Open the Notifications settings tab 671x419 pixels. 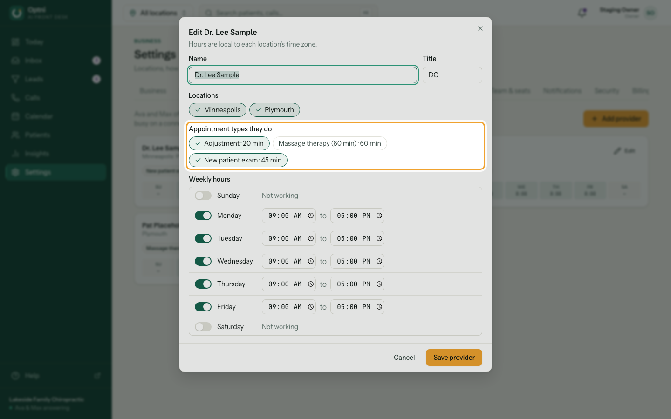coord(562,91)
